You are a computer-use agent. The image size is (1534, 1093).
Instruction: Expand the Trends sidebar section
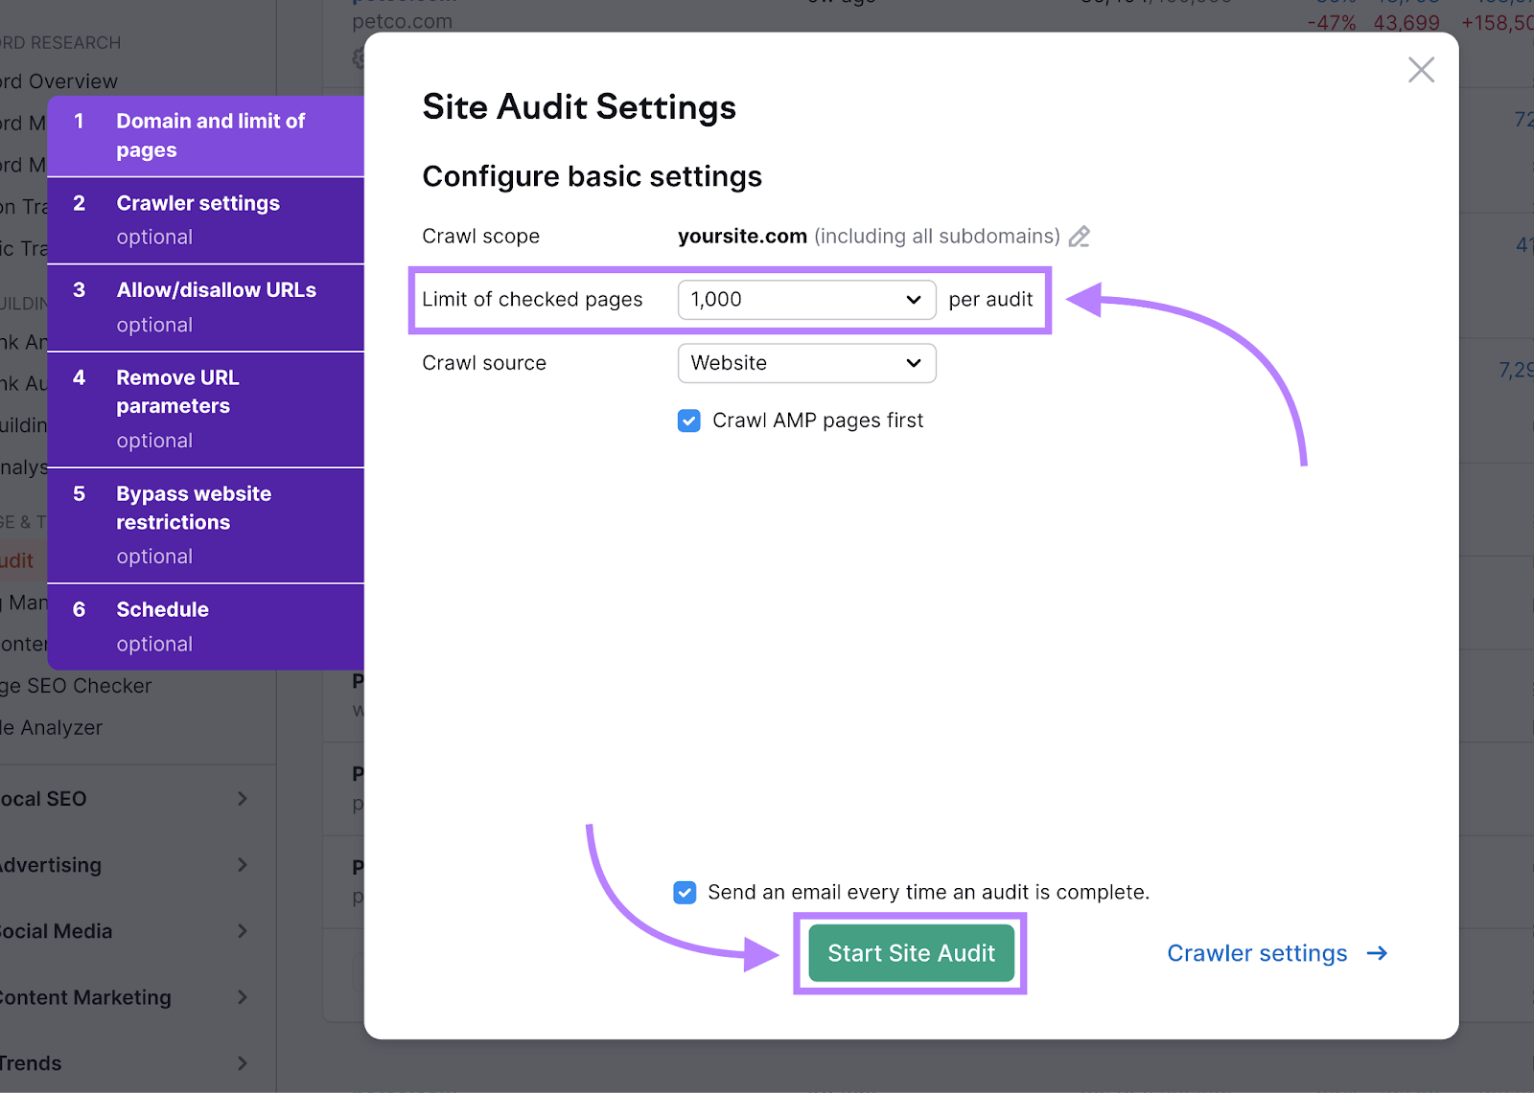(x=243, y=1063)
